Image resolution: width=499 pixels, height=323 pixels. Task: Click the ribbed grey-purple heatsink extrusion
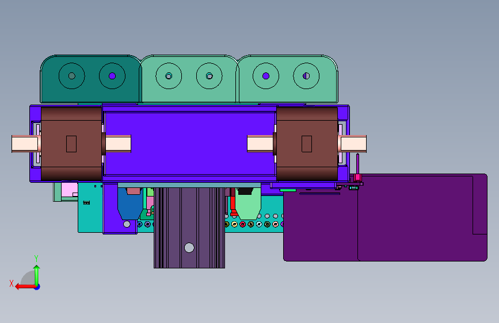point(189,228)
